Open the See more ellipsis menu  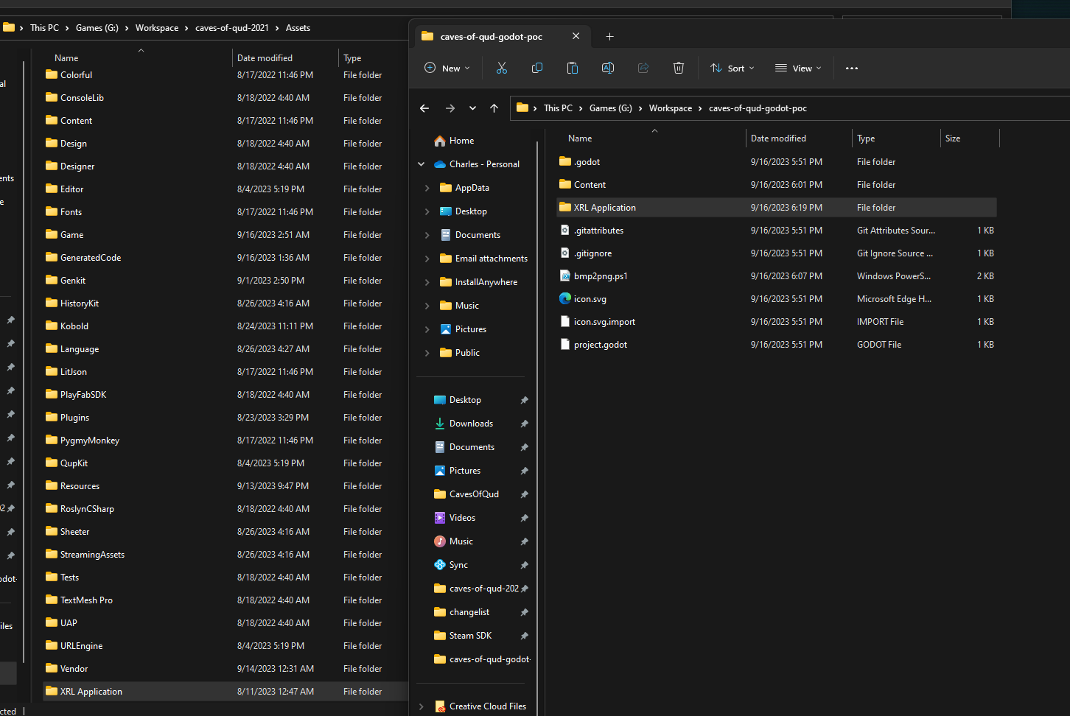click(852, 68)
